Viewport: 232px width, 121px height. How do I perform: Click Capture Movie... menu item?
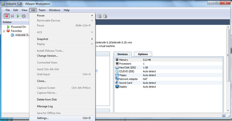[x=62, y=93]
